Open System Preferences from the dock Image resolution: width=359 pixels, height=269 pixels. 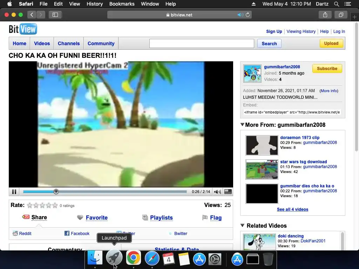tap(215, 259)
